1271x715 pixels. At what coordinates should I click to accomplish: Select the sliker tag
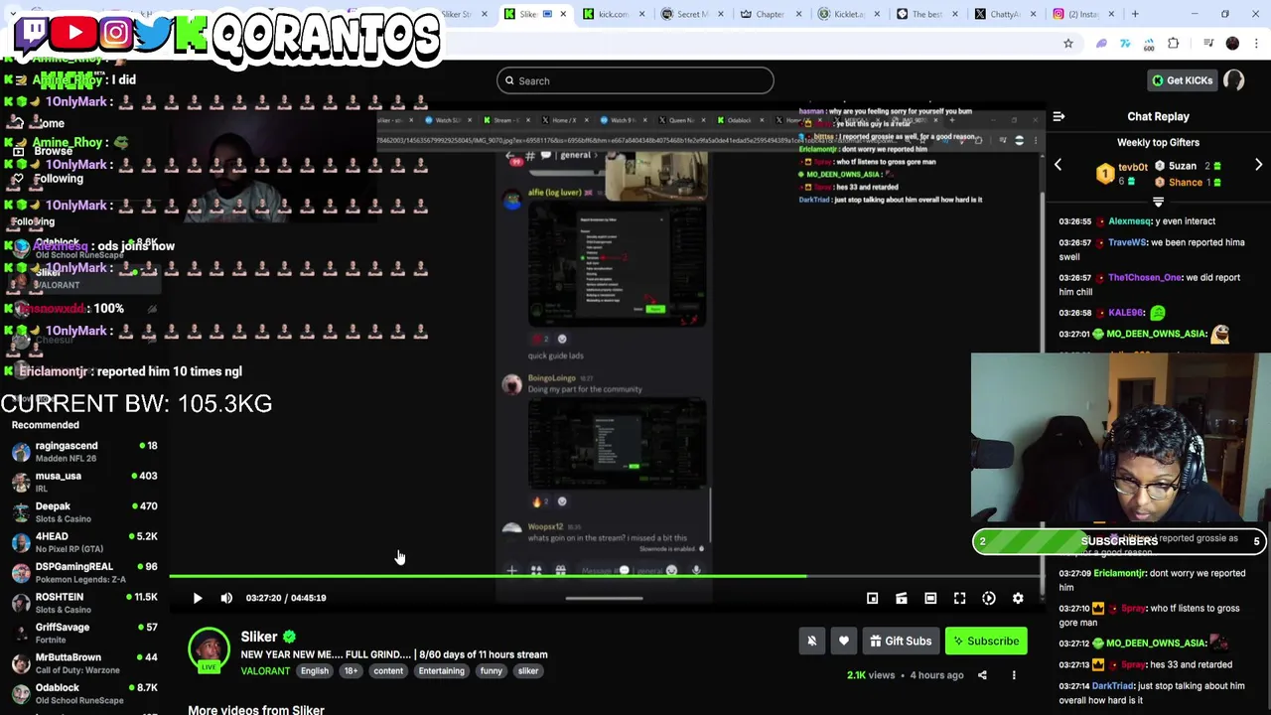(528, 671)
